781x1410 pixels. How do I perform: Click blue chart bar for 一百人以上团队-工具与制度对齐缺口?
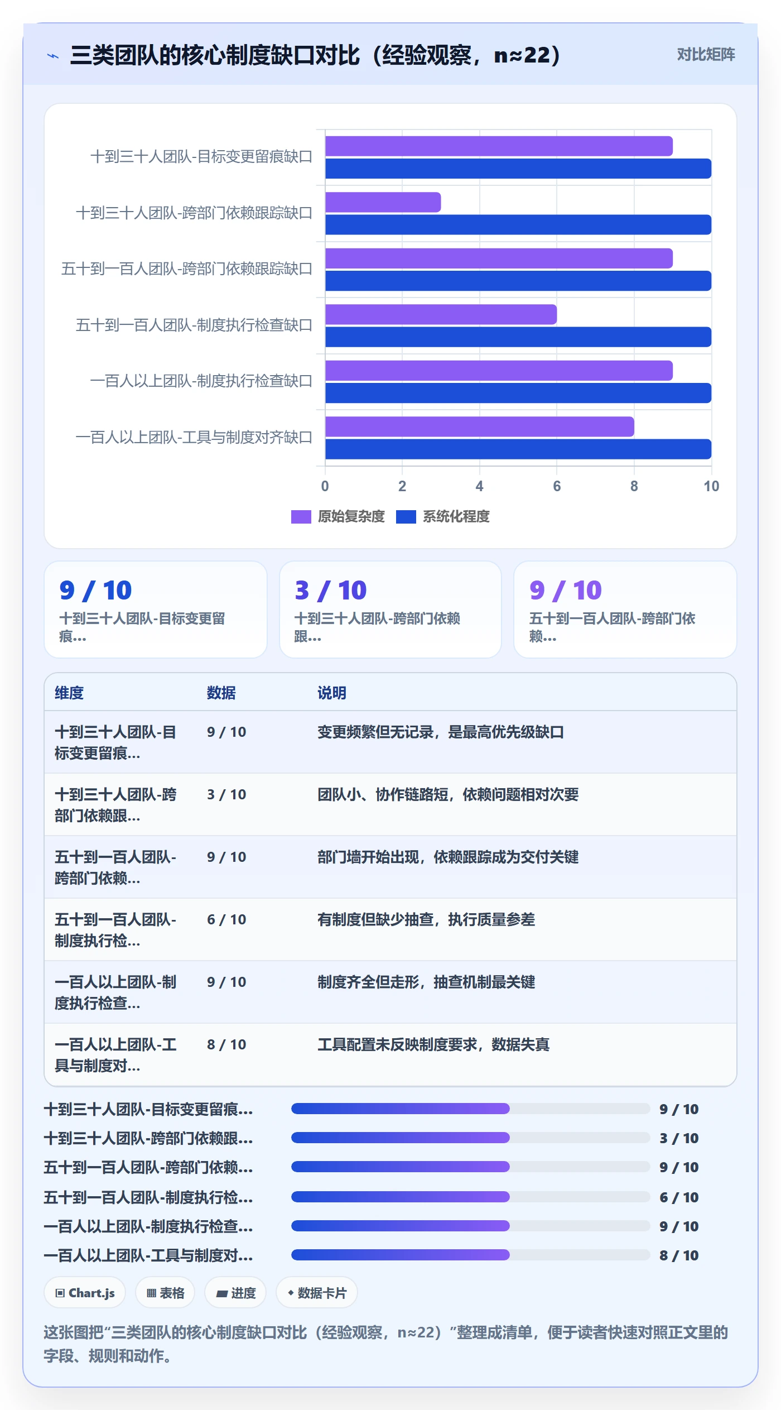click(518, 449)
